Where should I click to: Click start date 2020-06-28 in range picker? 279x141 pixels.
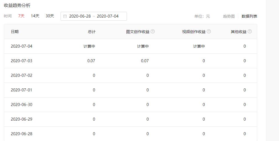coord(80,16)
